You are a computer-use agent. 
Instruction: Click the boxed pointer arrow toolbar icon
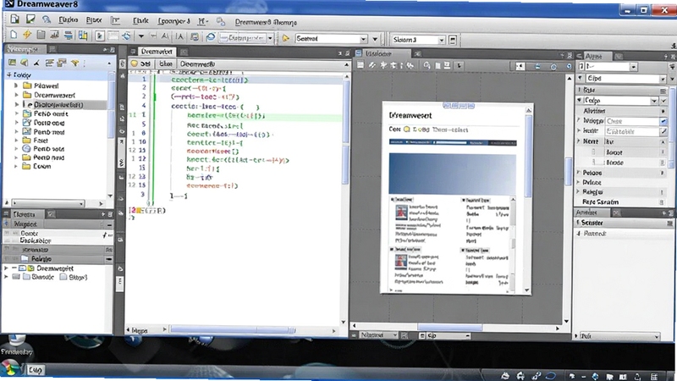point(100,36)
